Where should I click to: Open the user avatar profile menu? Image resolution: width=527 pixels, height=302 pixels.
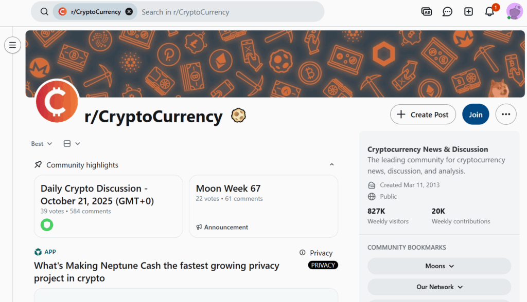514,11
